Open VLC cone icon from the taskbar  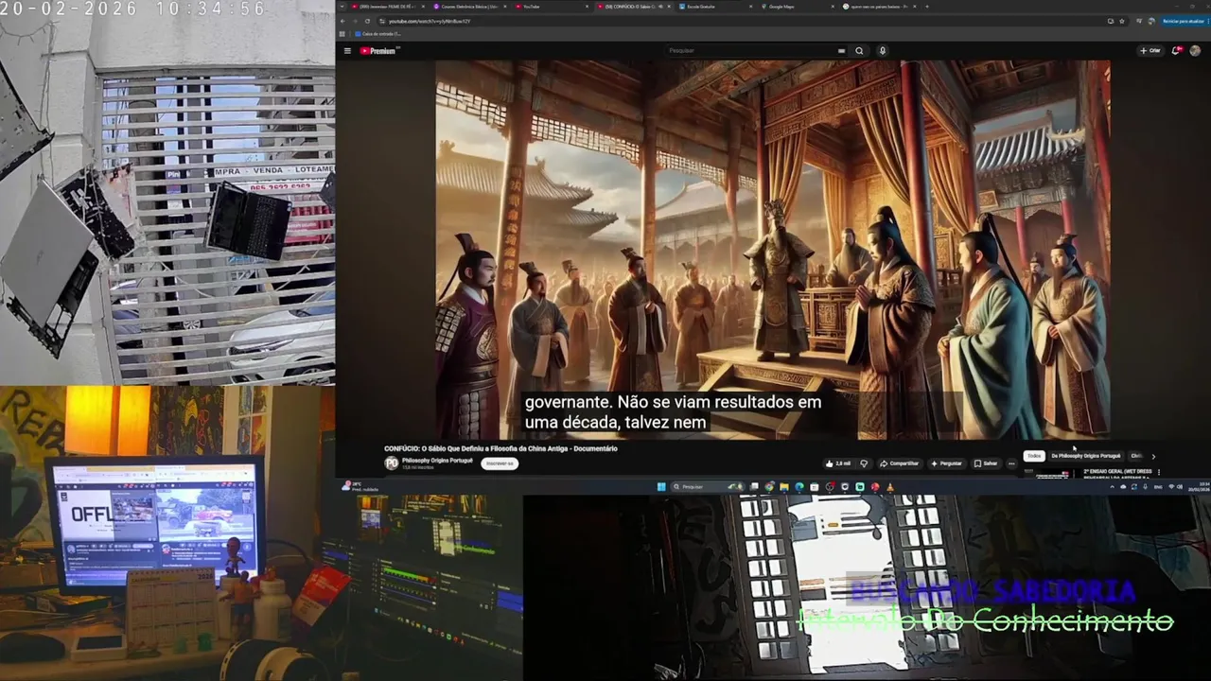[x=890, y=487]
